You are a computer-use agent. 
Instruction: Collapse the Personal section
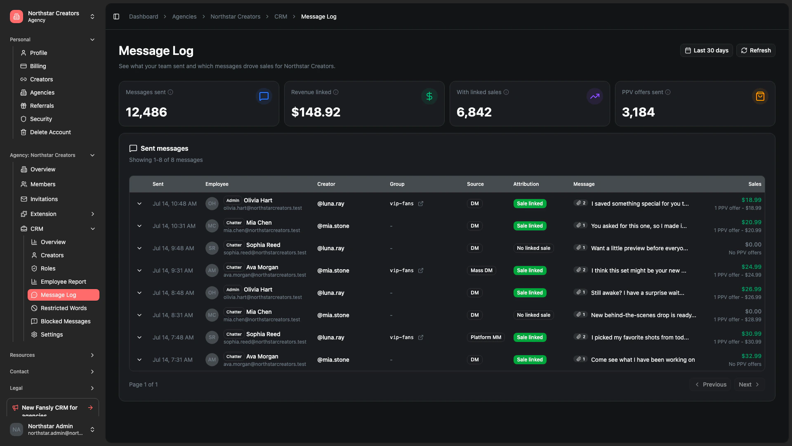click(x=92, y=40)
